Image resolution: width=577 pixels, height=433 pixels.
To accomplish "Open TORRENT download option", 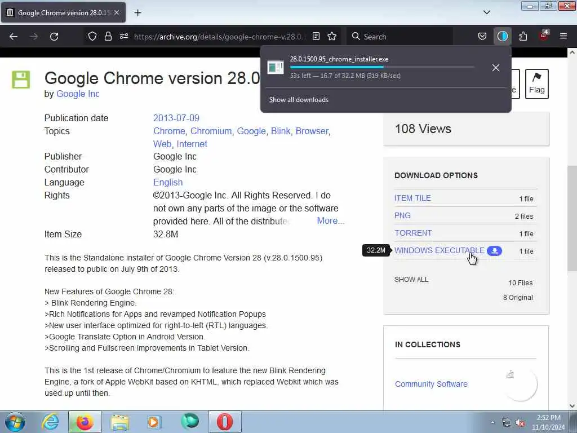I will (413, 233).
